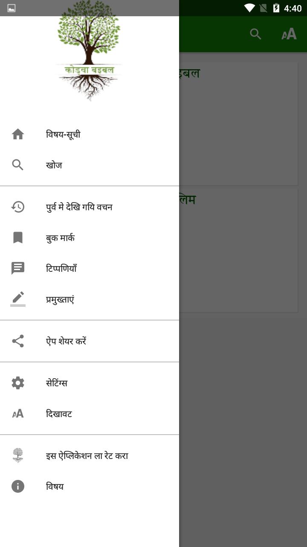Tap the search icon in the top toolbar
The height and width of the screenshot is (547, 307).
click(255, 34)
